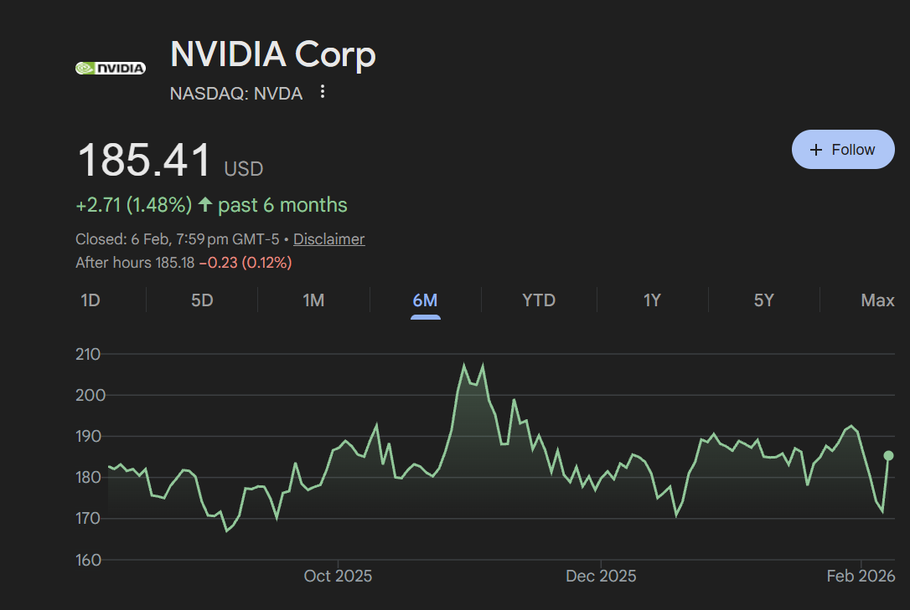The image size is (910, 610).
Task: Open the three-dot more options menu
Action: 323,92
